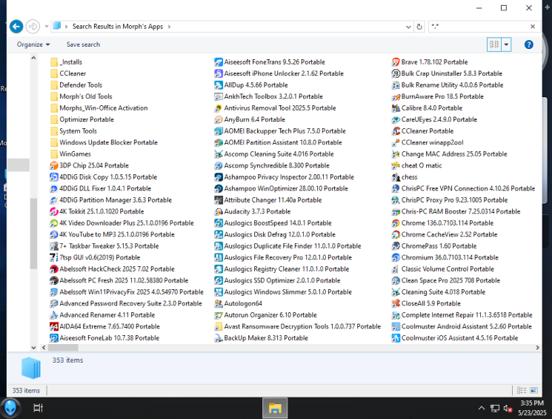
Task: Click the horizontal scrollbar thumb in the file list
Action: tap(63, 348)
